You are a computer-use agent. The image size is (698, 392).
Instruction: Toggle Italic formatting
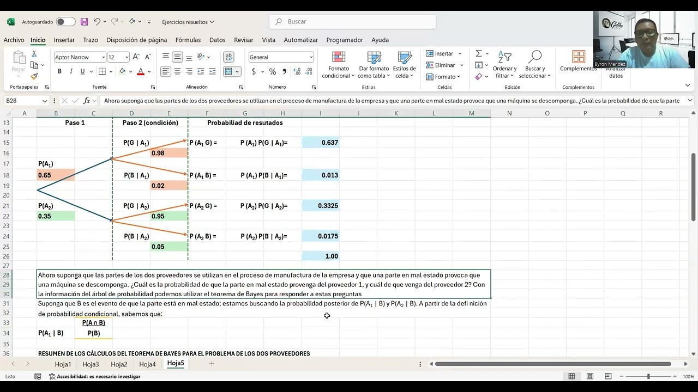pos(71,71)
